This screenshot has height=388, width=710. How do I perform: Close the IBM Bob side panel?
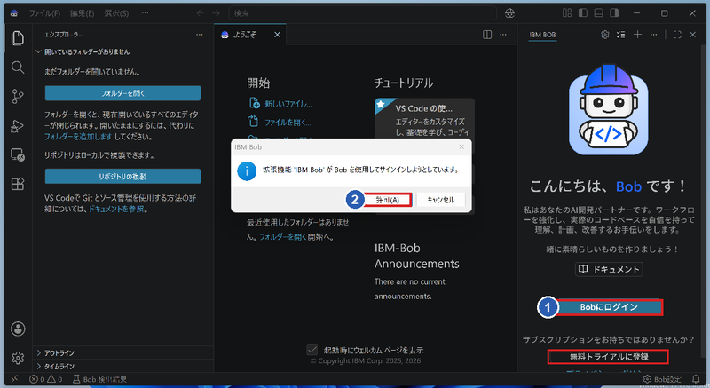pos(693,35)
